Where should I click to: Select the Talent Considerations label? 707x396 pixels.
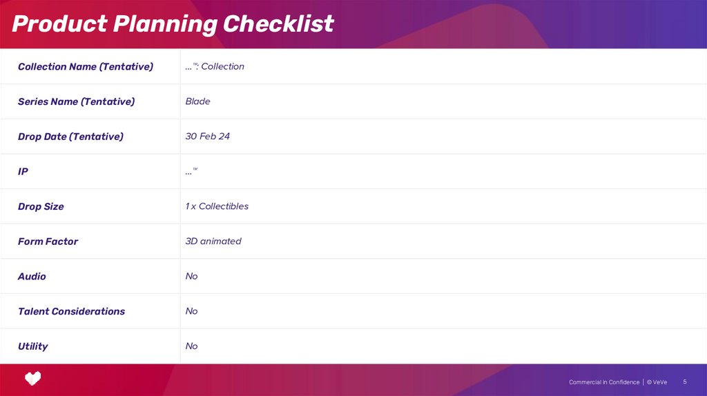click(x=71, y=311)
